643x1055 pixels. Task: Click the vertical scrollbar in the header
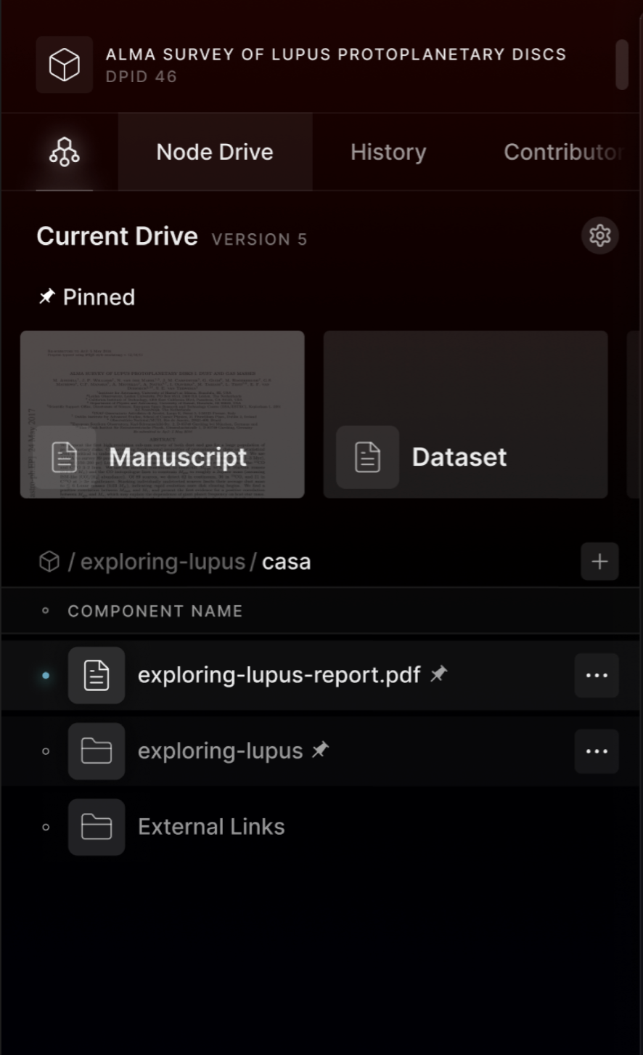pyautogui.click(x=622, y=65)
